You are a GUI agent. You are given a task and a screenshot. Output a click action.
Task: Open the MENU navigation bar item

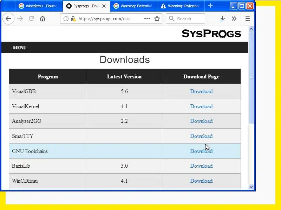pos(20,48)
